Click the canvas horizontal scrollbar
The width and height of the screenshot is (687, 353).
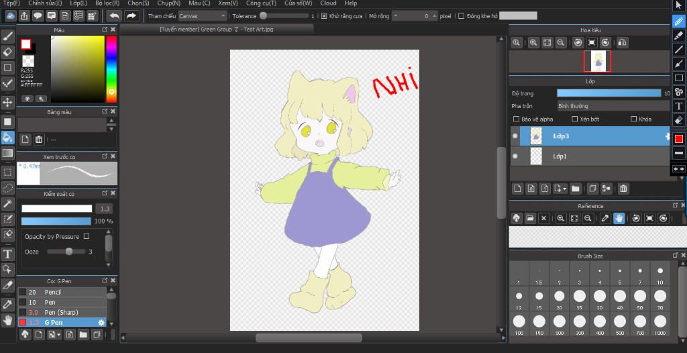click(x=309, y=338)
